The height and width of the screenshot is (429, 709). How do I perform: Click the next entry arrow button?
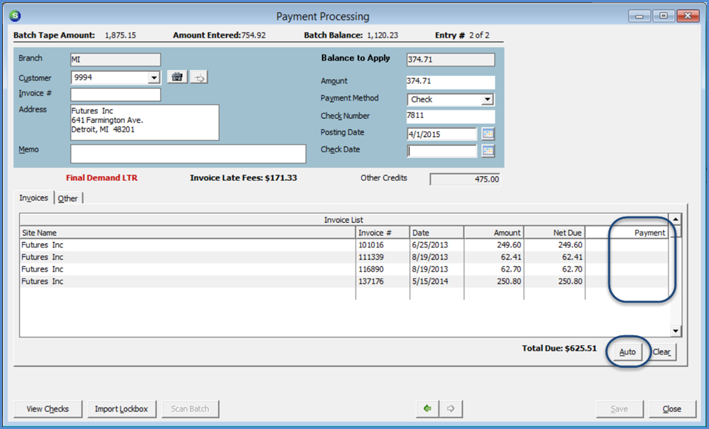[x=451, y=409]
